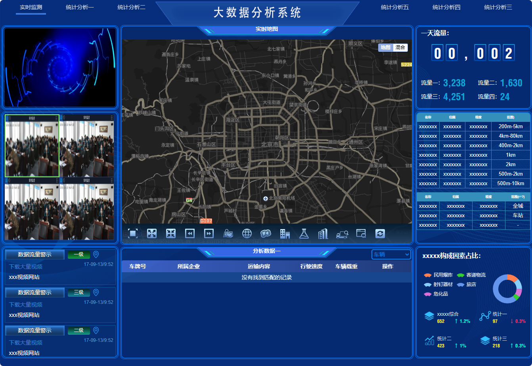
Task: Open the 实时监测 tab
Action: (31, 8)
